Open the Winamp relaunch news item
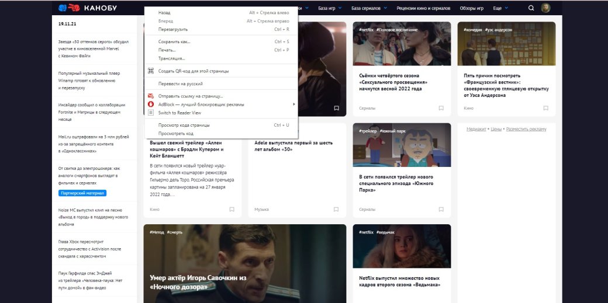This screenshot has width=608, height=303. pos(89,81)
